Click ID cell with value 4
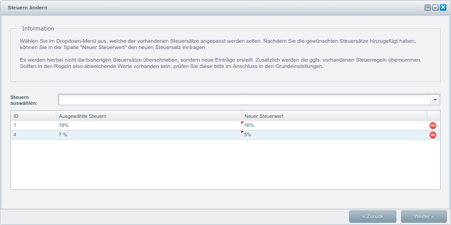Screen dimensions: 451x225 click(x=33, y=135)
